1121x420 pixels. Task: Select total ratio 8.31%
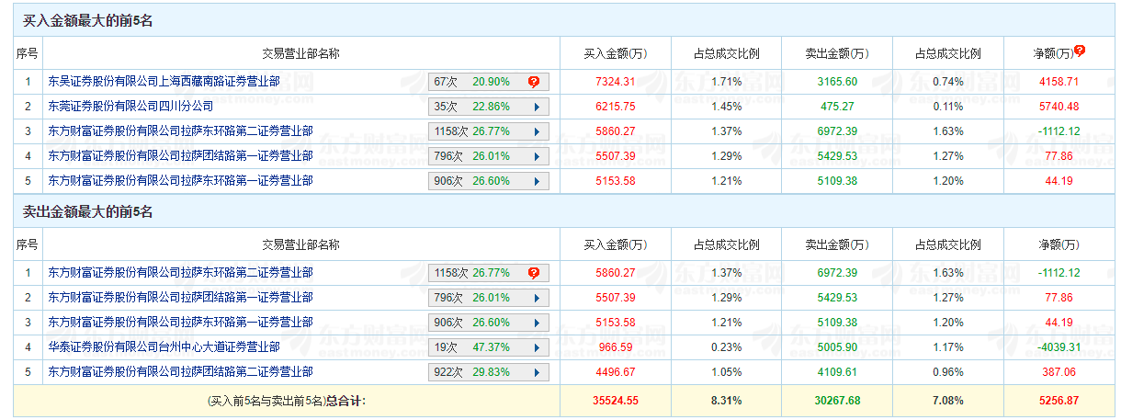726,401
